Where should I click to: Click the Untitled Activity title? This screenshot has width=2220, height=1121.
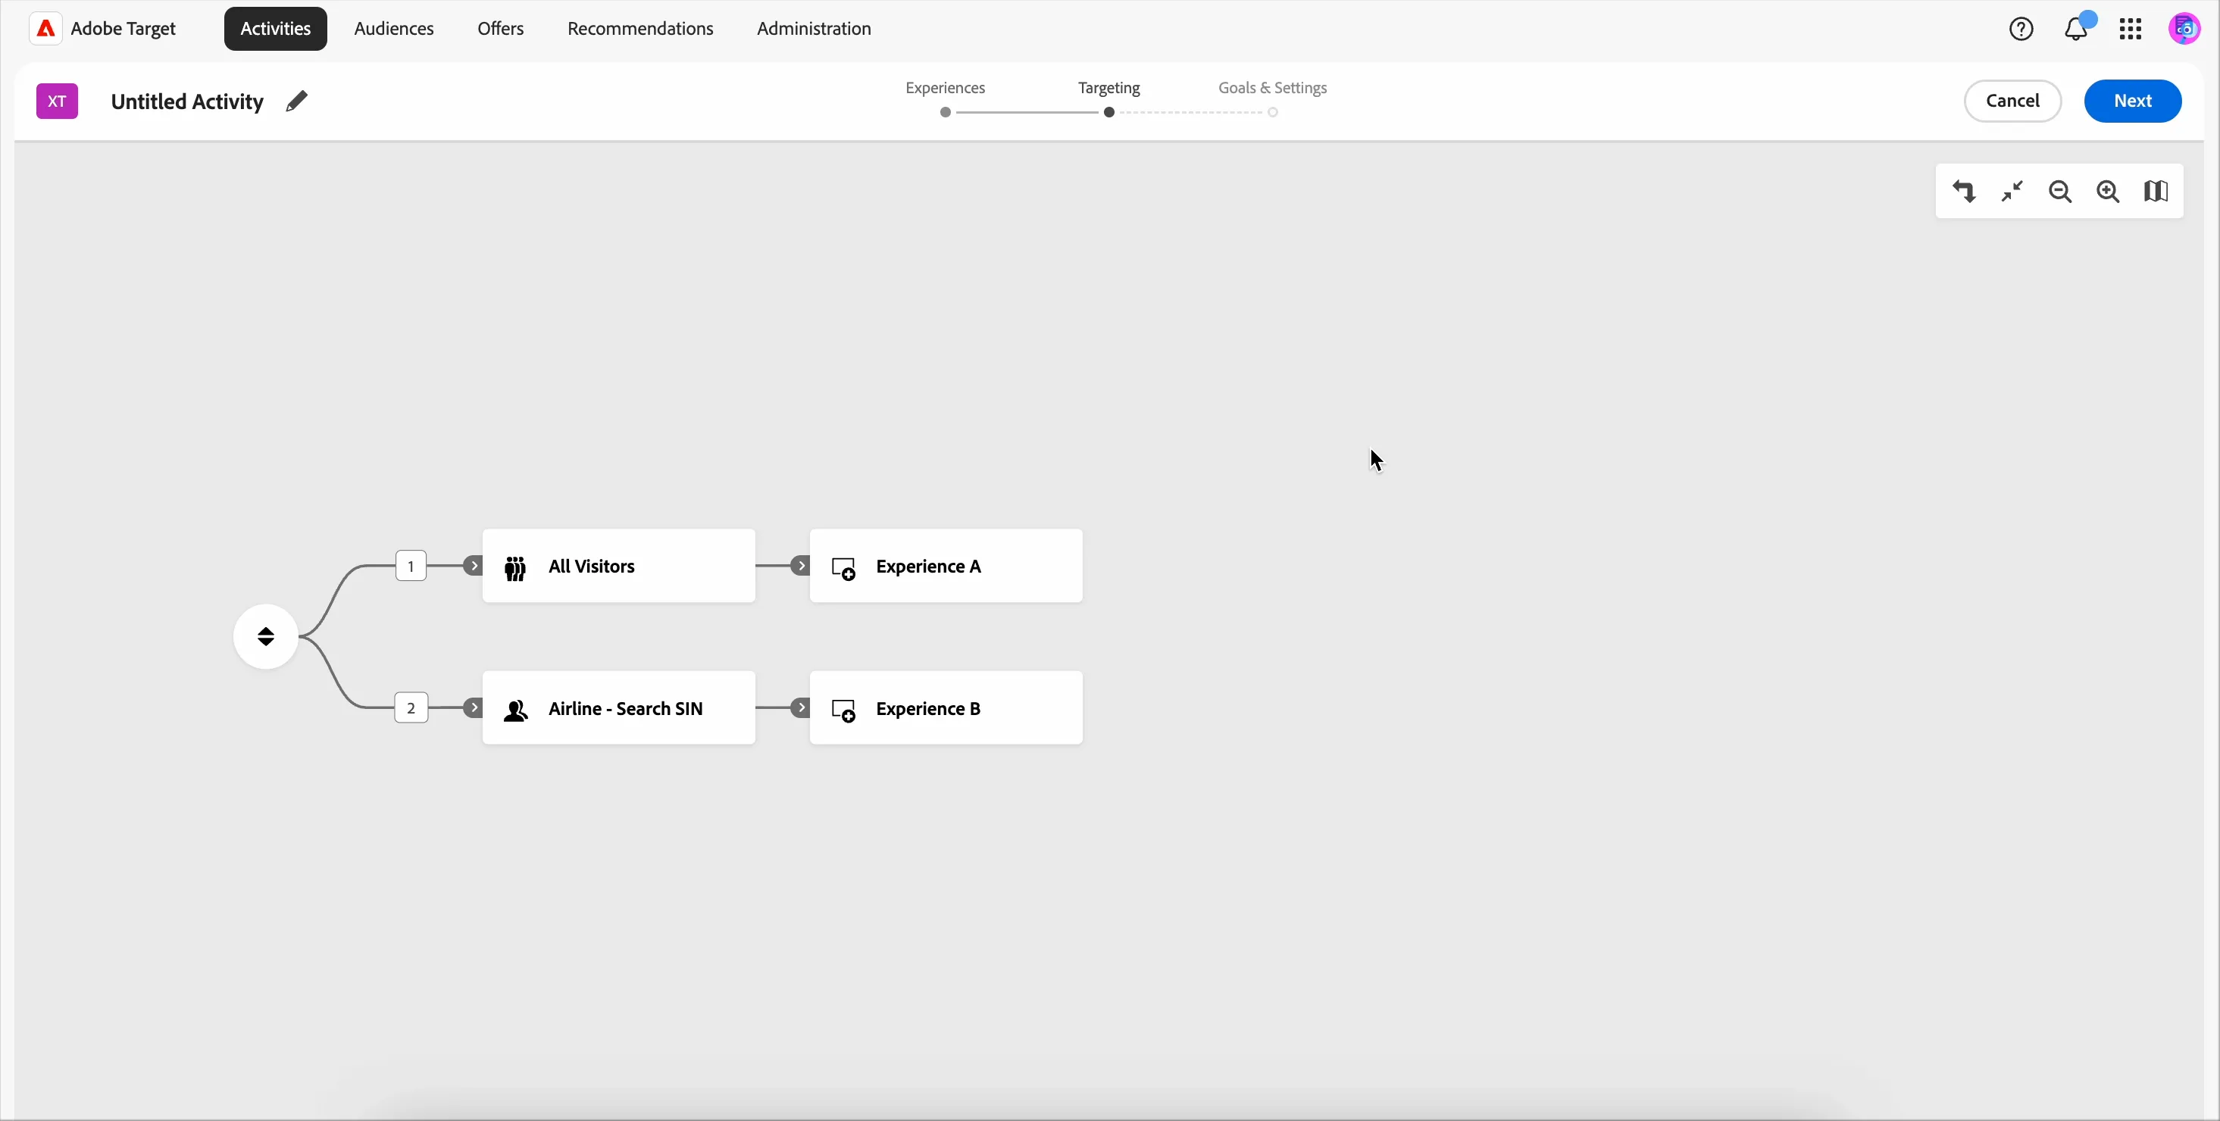(x=187, y=101)
